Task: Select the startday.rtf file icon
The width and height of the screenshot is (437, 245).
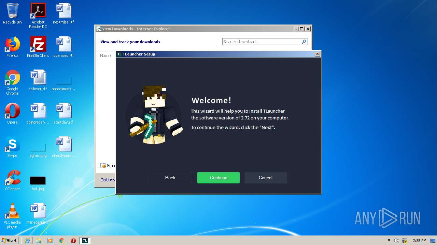Action: [x=64, y=114]
